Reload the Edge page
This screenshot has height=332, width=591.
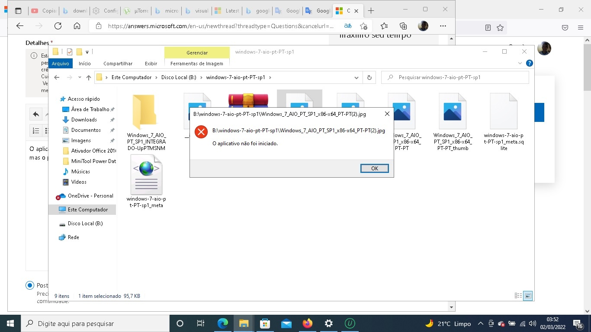pos(58,26)
